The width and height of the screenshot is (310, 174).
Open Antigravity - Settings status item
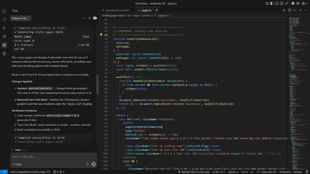pos(291,172)
